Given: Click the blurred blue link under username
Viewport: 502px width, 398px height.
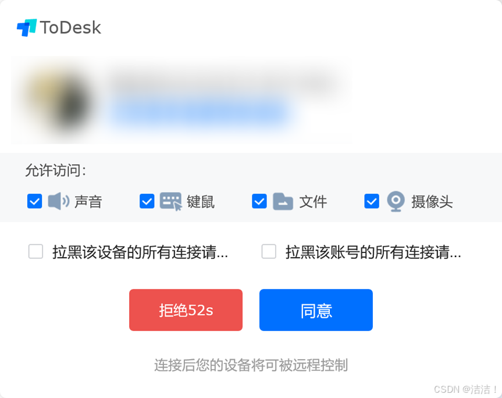Looking at the screenshot, I should pyautogui.click(x=198, y=113).
